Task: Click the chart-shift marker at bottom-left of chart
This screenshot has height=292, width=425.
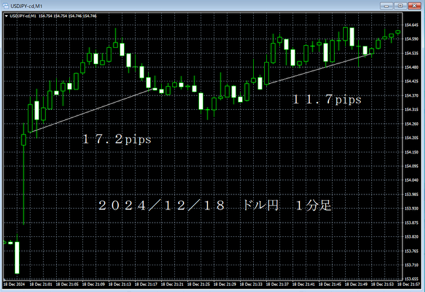Action: click(x=5, y=279)
